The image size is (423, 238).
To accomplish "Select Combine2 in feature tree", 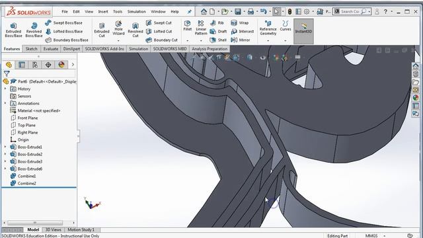I will tap(26, 183).
